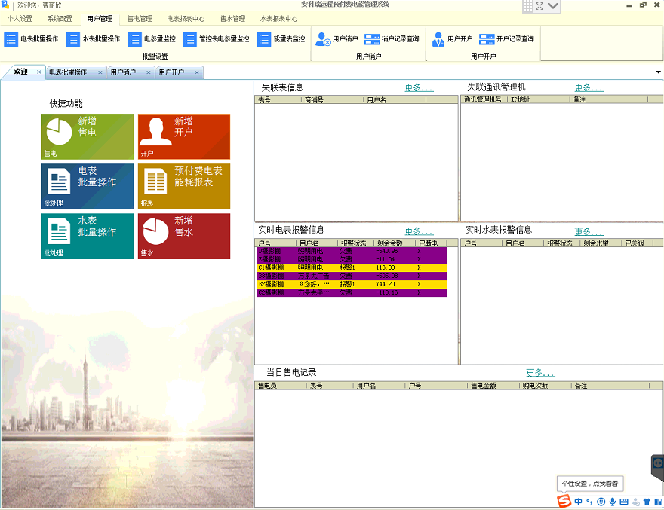Open the 预付费电表能耗报表 tile
Image resolution: width=664 pixels, height=510 pixels.
[x=184, y=187]
